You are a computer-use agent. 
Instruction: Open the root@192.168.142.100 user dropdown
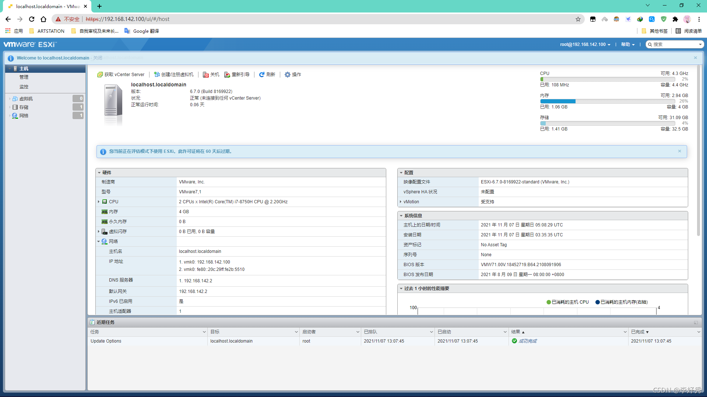585,44
